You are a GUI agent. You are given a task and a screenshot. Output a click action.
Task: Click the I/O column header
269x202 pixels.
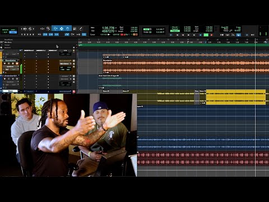pyautogui.click(x=65, y=50)
